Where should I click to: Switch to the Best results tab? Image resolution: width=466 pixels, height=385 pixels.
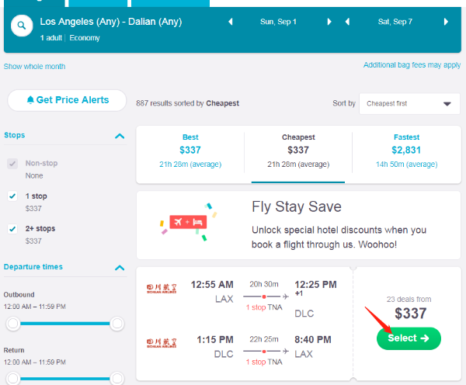coord(190,151)
